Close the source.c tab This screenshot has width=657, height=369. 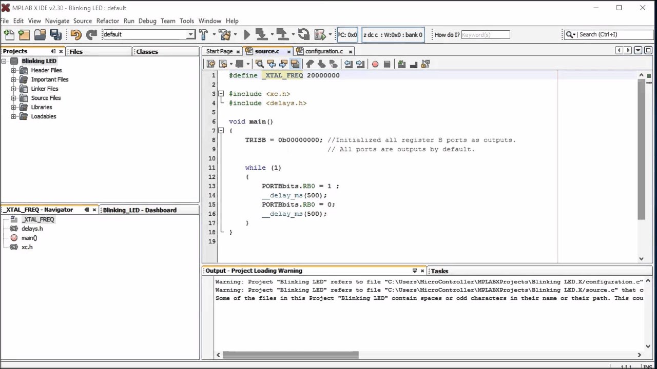click(x=289, y=51)
